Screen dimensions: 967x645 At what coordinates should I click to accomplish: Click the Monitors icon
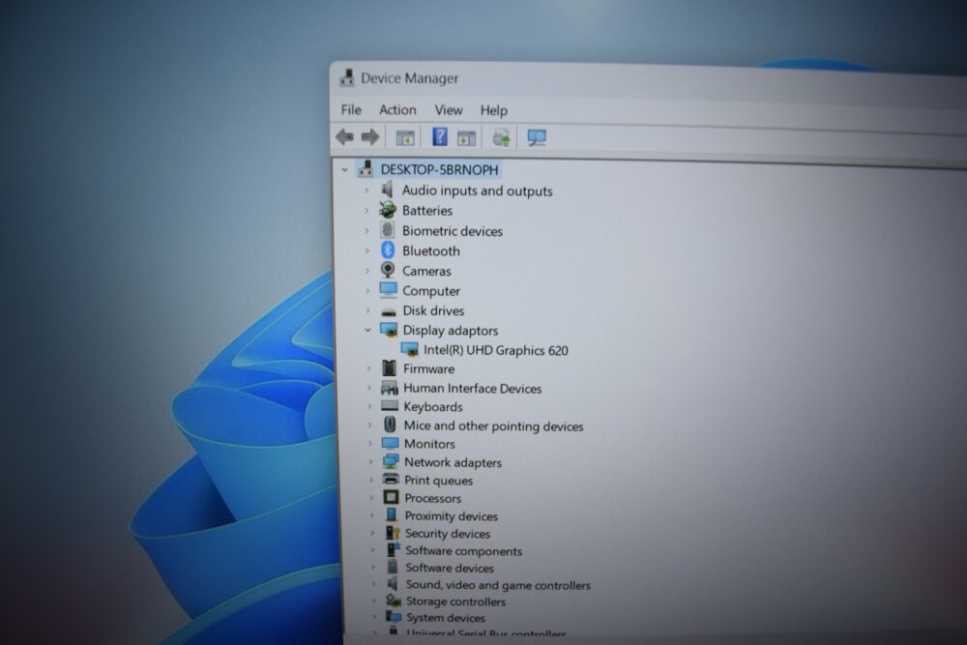click(x=391, y=443)
